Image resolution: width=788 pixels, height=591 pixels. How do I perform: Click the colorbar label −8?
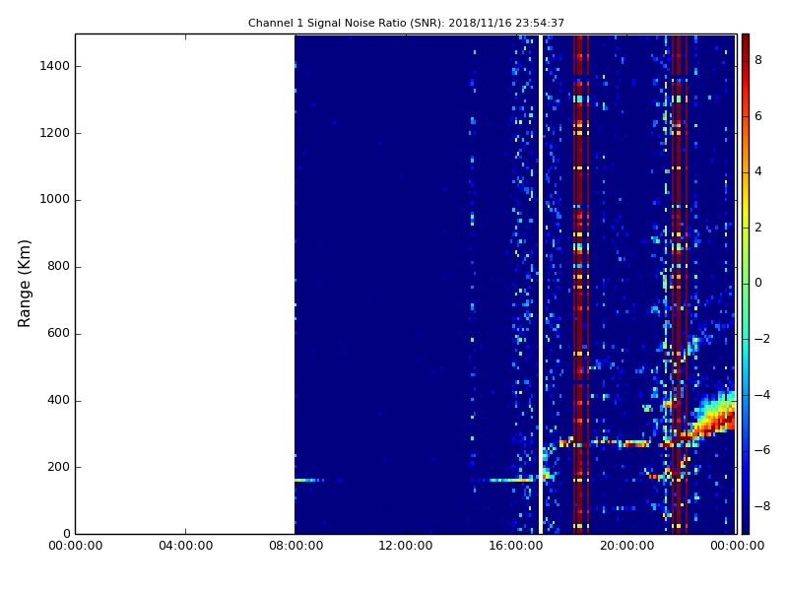[762, 506]
